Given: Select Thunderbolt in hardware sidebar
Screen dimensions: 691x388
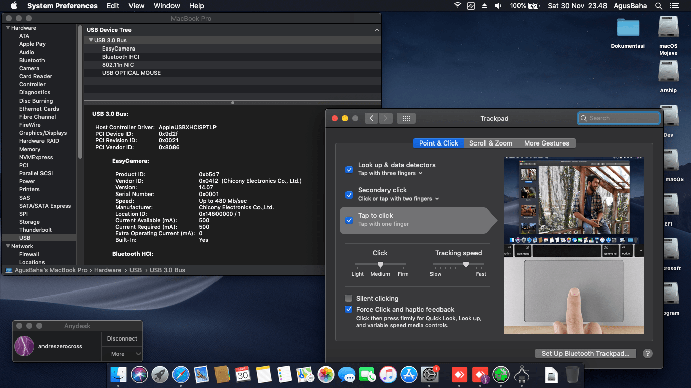Looking at the screenshot, I should 35,230.
